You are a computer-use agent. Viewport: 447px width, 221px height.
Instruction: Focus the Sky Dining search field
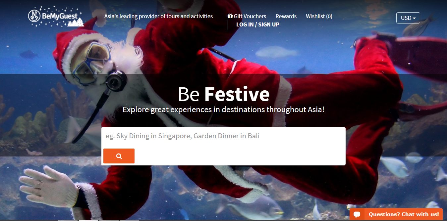(x=223, y=136)
